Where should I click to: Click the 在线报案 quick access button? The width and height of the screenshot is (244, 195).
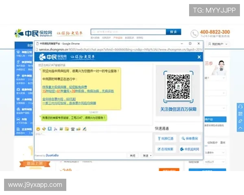[166, 149]
